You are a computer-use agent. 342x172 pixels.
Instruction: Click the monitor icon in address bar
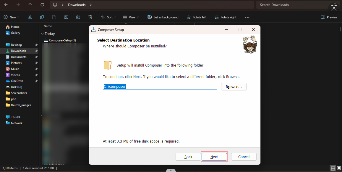55,5
